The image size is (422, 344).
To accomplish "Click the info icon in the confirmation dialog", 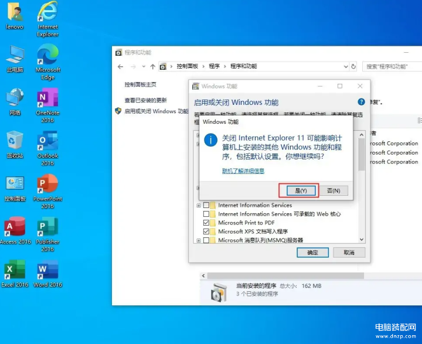I will click(210, 140).
